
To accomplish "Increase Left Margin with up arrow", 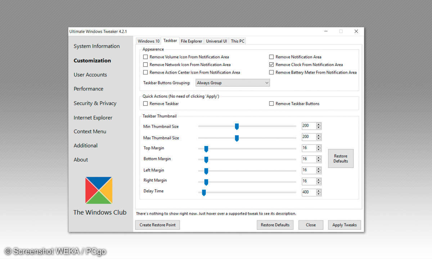I will tap(319, 168).
